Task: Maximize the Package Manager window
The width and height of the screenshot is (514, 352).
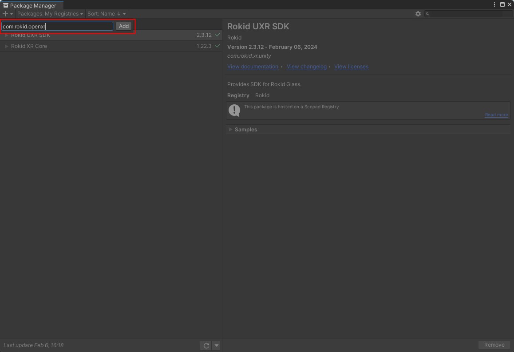Action: (x=502, y=4)
